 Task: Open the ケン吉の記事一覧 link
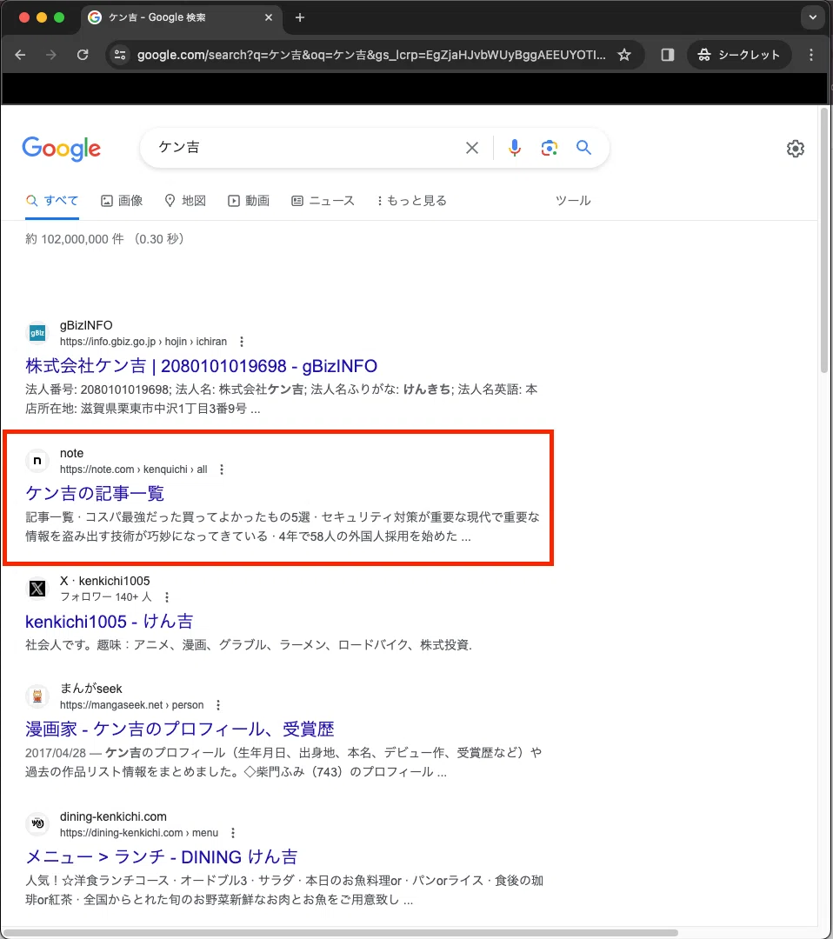95,494
